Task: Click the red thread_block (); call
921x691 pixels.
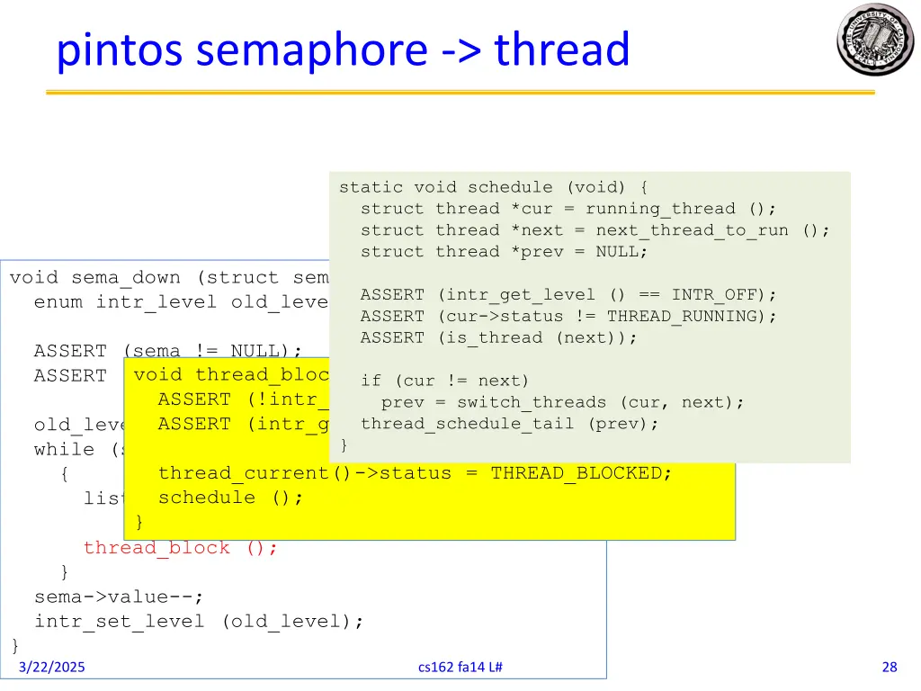Action: tap(178, 547)
